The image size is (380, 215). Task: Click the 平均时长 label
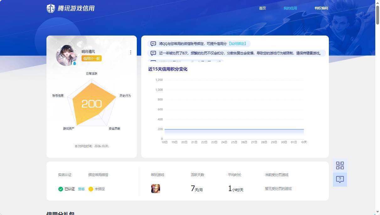click(235, 175)
